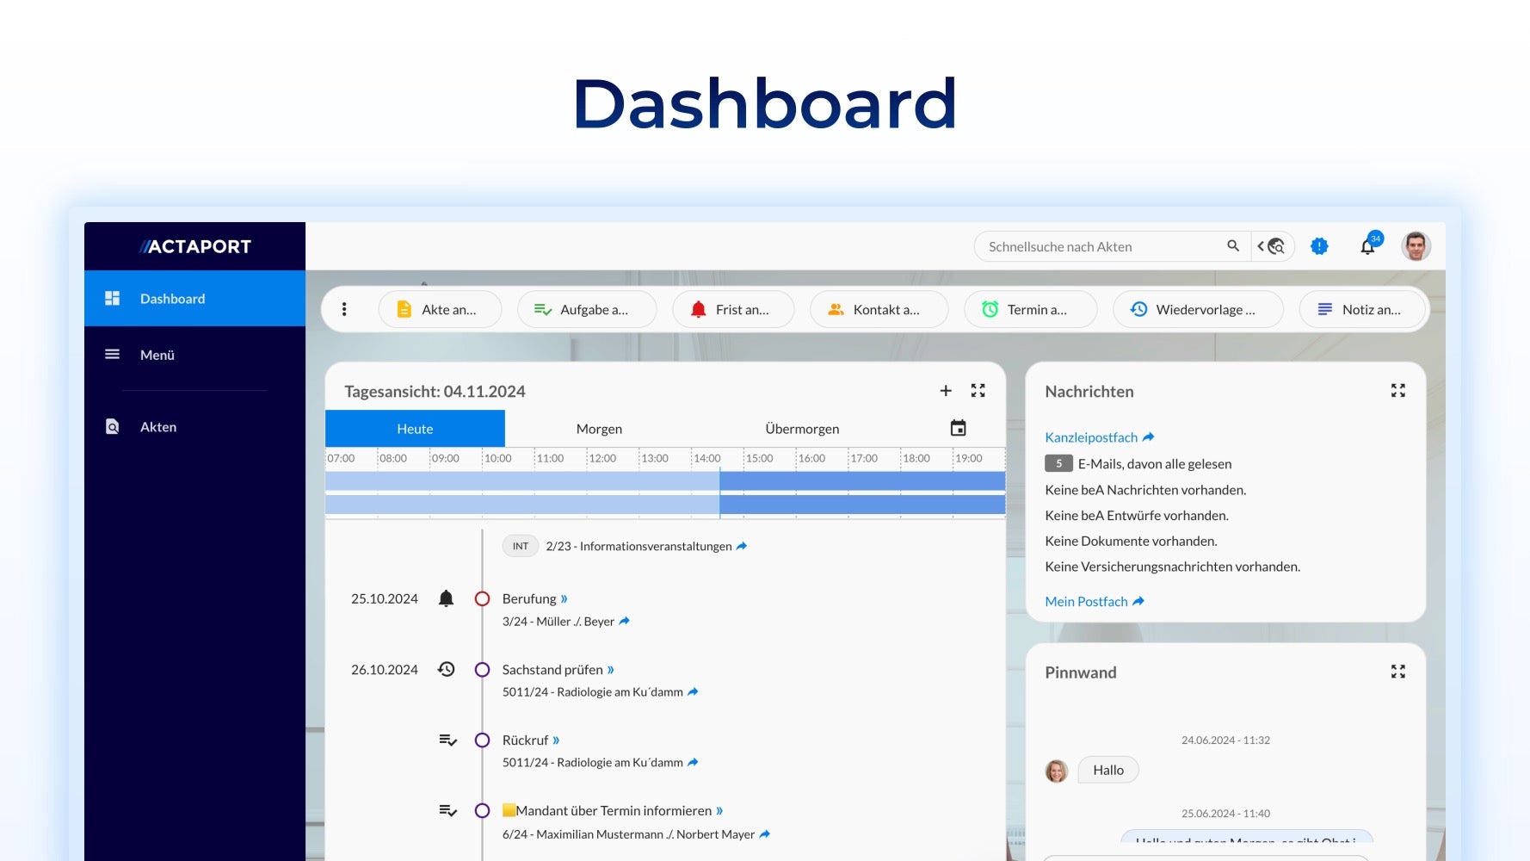Click the sender avatar beside Hallo
Viewport: 1530px width, 861px height.
pyautogui.click(x=1057, y=771)
